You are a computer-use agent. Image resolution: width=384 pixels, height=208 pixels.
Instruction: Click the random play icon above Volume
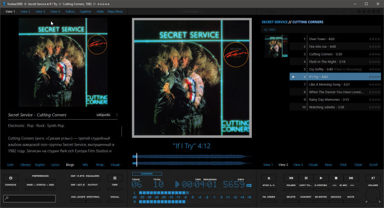pyautogui.click(x=373, y=178)
